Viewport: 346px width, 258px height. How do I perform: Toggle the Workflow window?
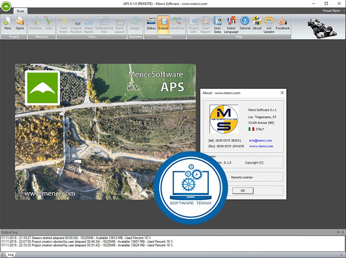177,23
